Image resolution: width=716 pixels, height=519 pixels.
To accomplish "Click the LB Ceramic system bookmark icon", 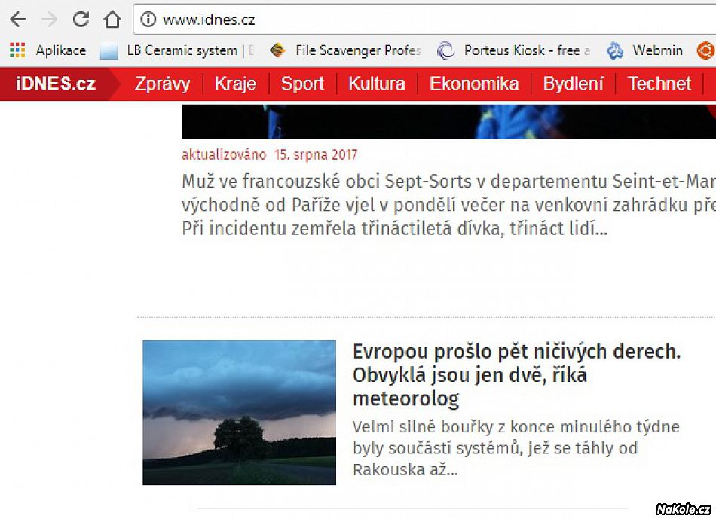I will click(109, 50).
